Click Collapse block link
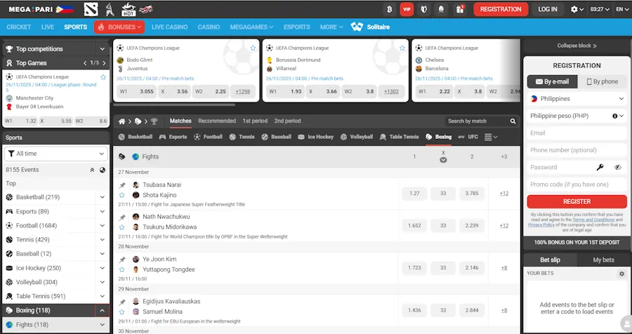 pyautogui.click(x=577, y=46)
